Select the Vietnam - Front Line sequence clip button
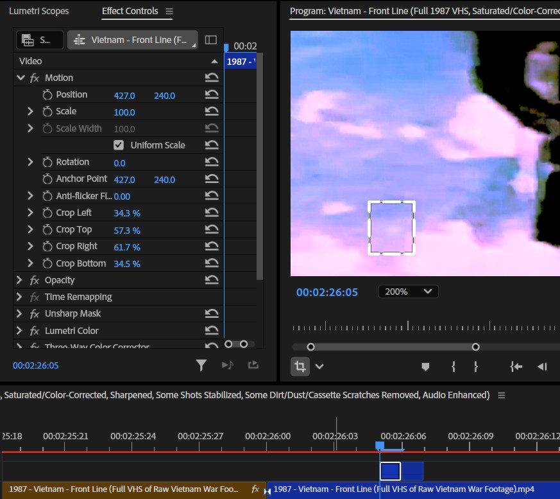 coord(133,40)
